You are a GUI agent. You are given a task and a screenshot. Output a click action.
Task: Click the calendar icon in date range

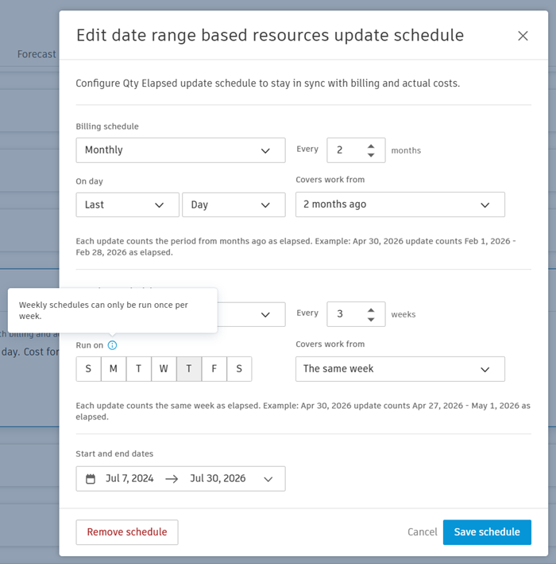tap(91, 479)
